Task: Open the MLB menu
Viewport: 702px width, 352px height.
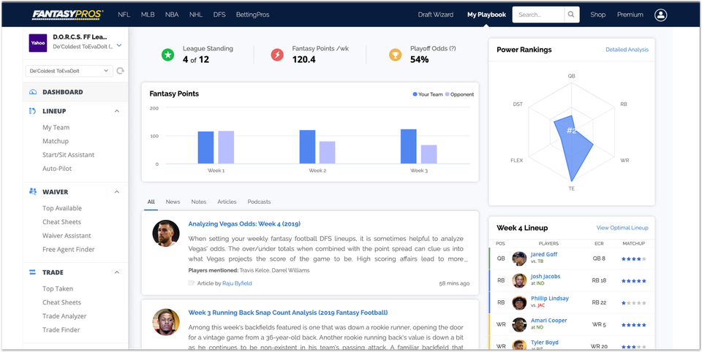Action: coord(148,15)
